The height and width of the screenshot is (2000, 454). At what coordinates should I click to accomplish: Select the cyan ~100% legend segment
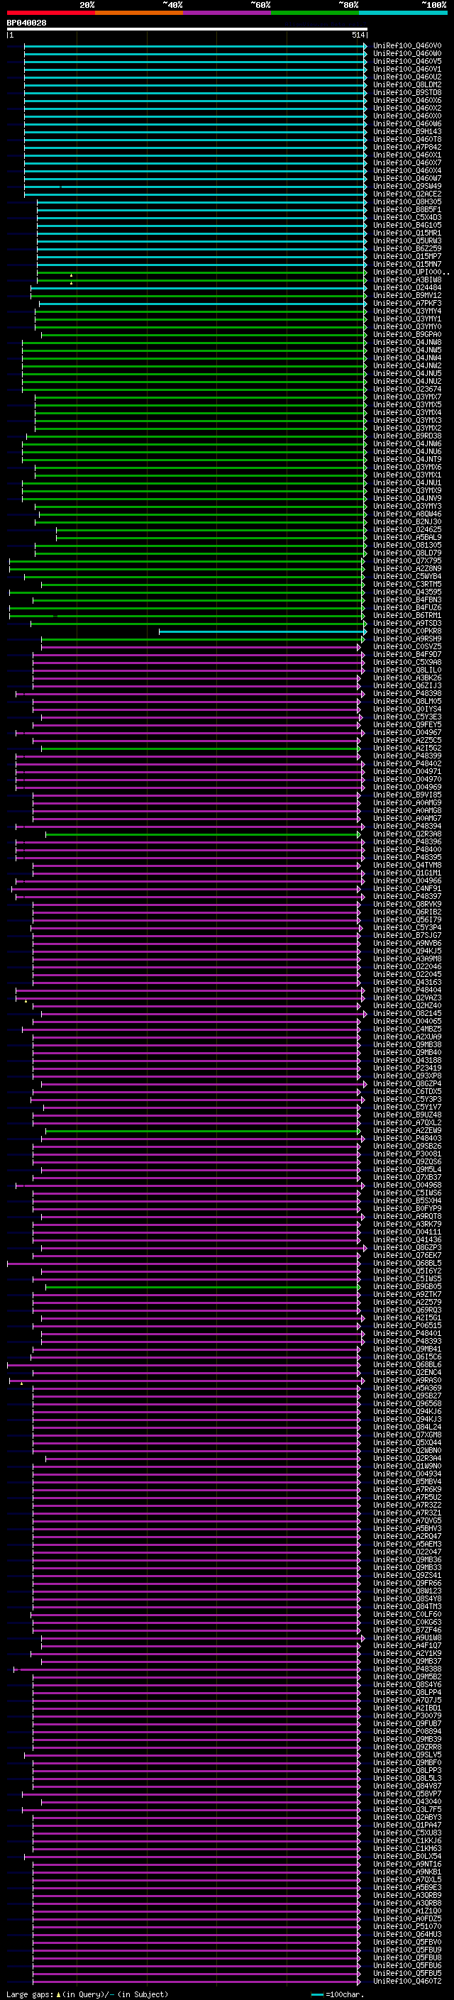pyautogui.click(x=403, y=13)
